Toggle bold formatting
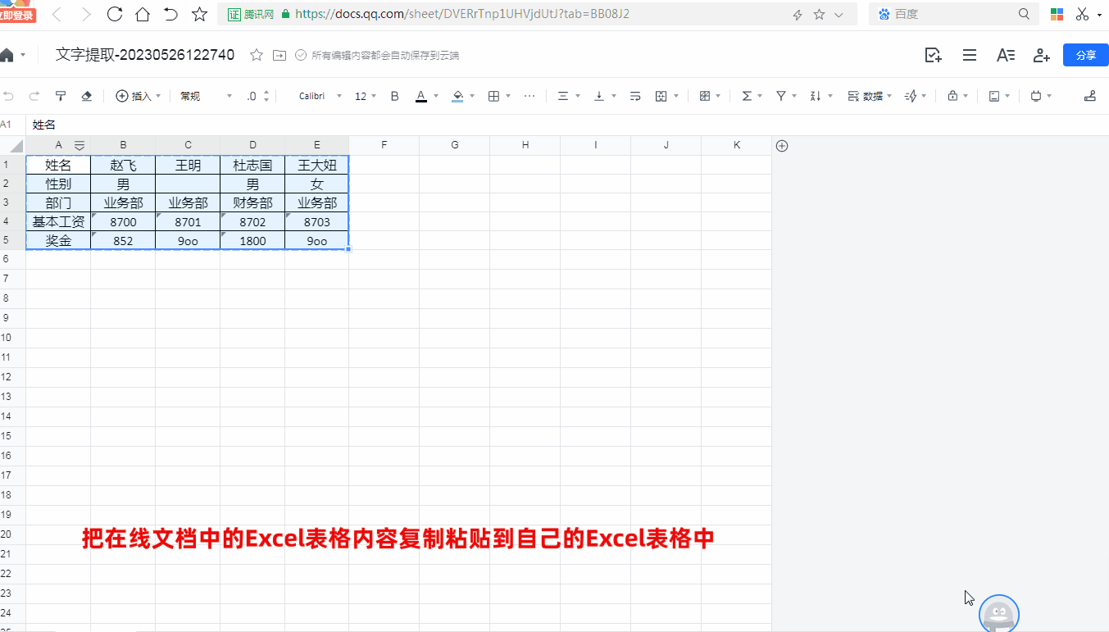The image size is (1109, 632). pos(394,96)
